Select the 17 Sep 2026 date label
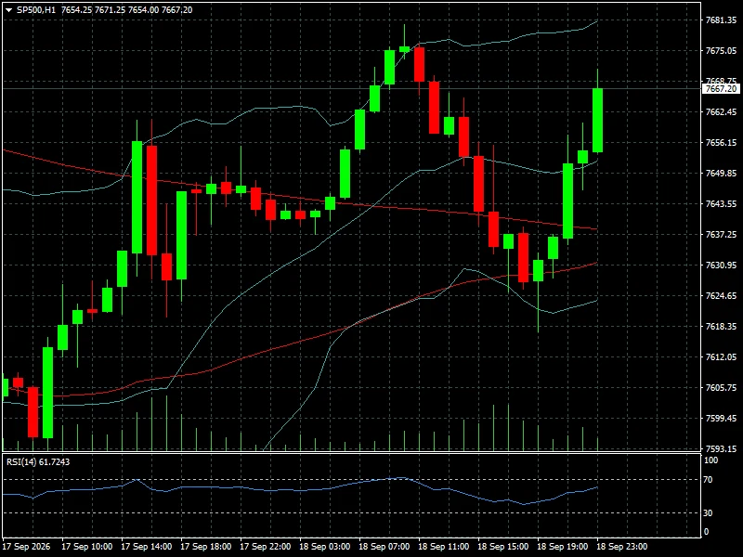Screen dimensions: 743x557 click(x=27, y=547)
